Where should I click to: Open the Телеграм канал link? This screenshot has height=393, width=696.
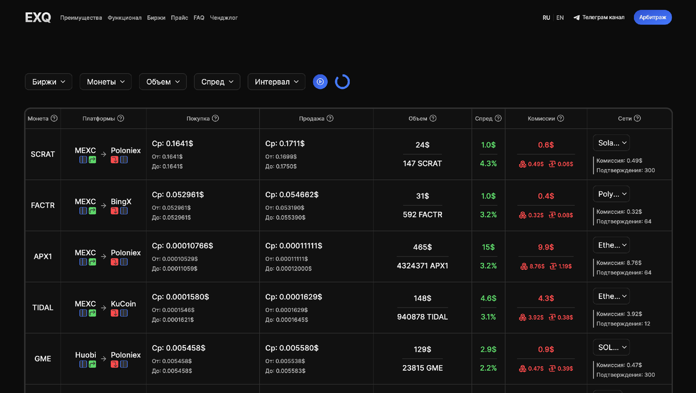tap(603, 17)
